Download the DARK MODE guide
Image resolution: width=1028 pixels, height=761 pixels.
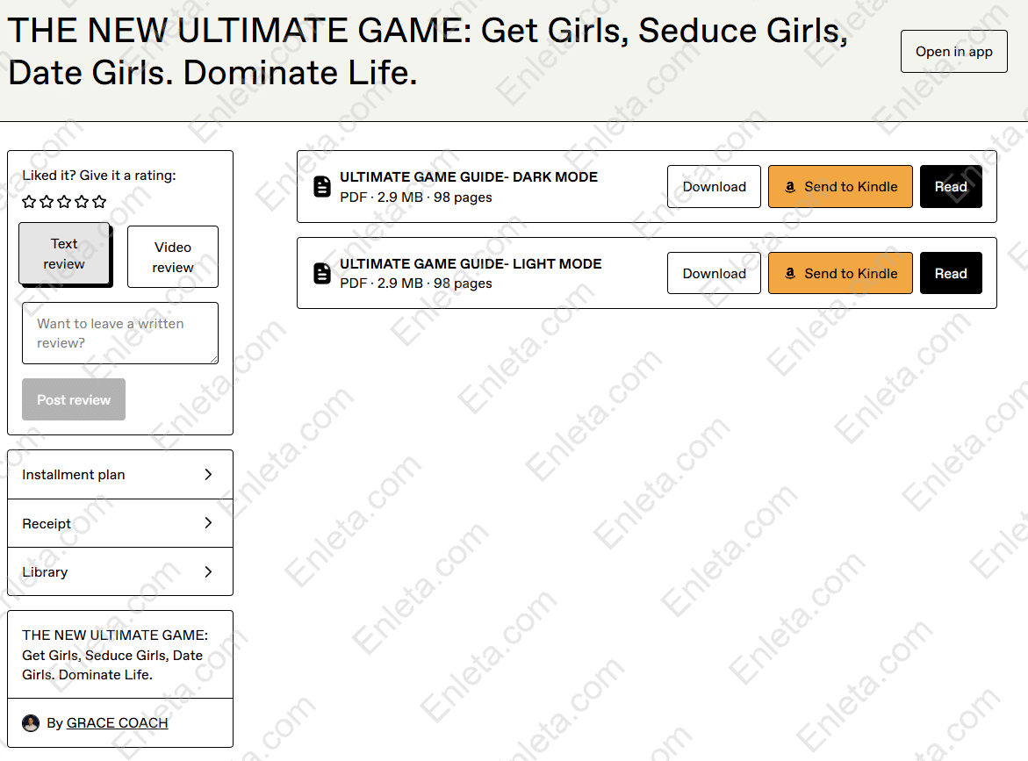(x=714, y=187)
